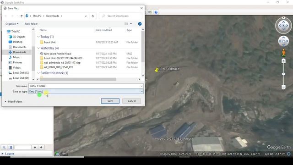This screenshot has height=165, width=293.
Task: Open Desktop in sidebar
Action: [x=16, y=42]
